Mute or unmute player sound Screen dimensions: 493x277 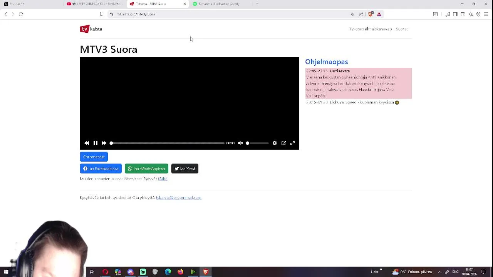point(240,143)
